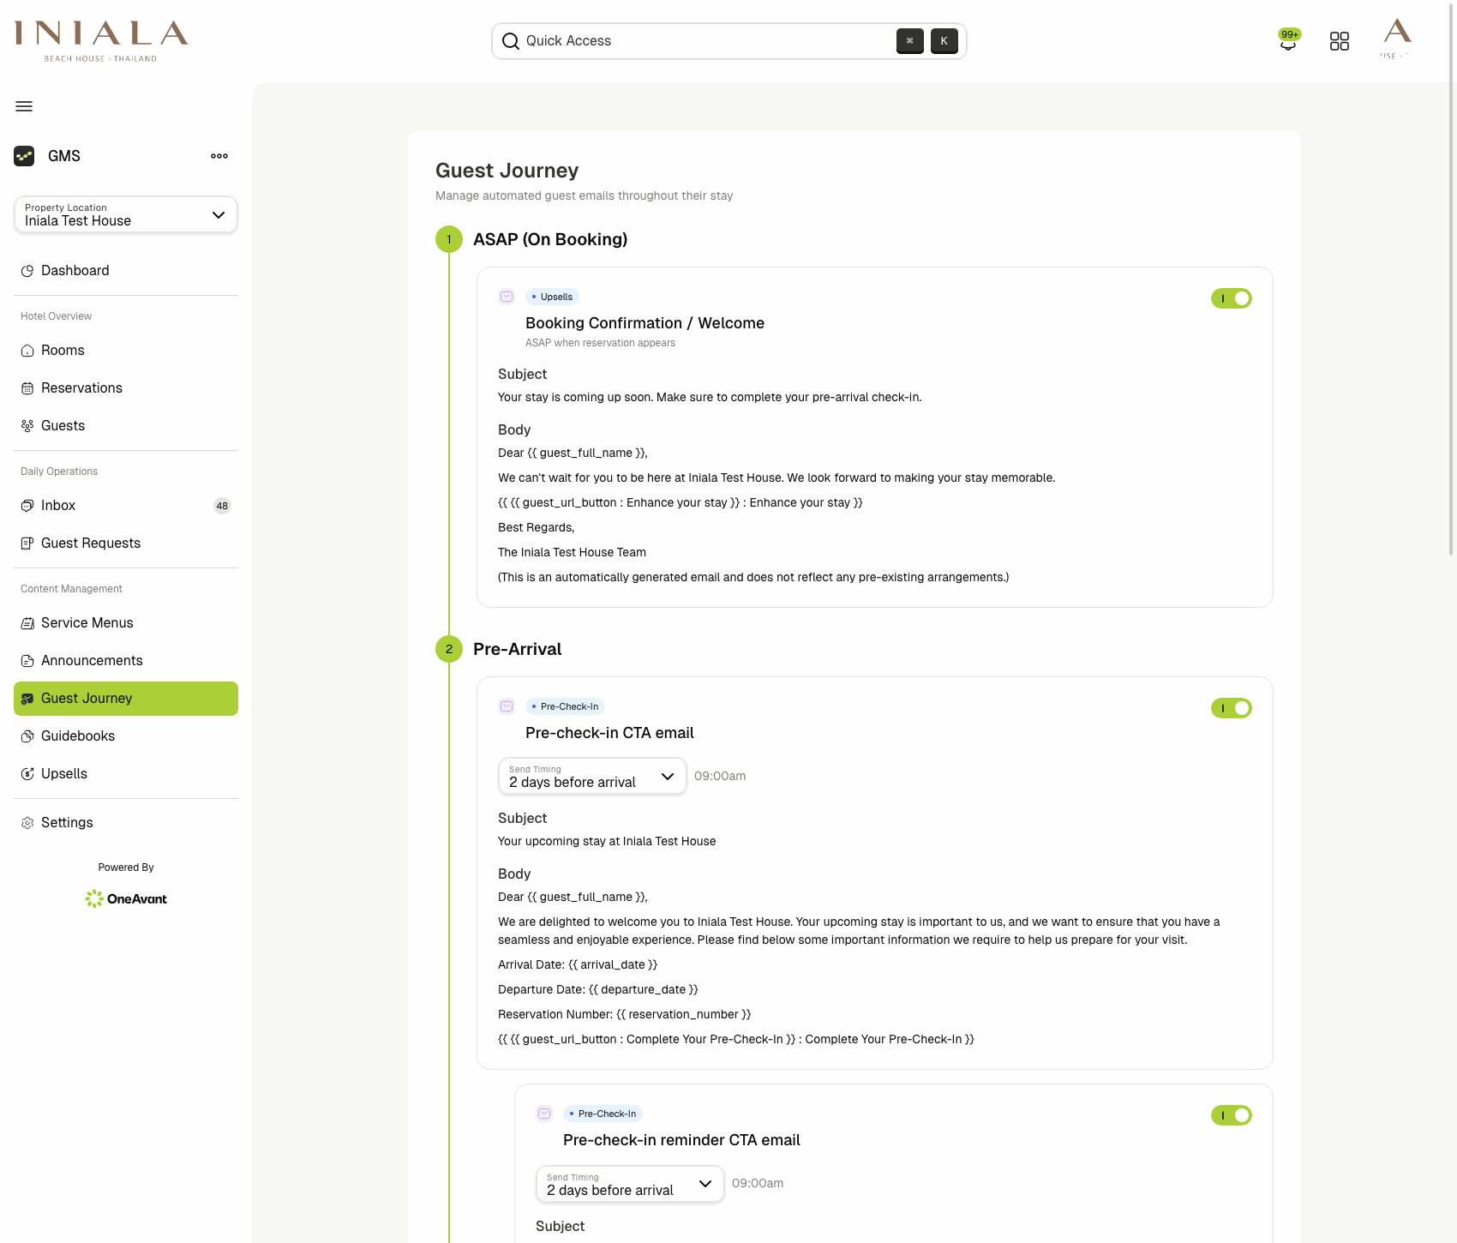Image resolution: width=1457 pixels, height=1243 pixels.
Task: Open the Guests section
Action: 62,425
